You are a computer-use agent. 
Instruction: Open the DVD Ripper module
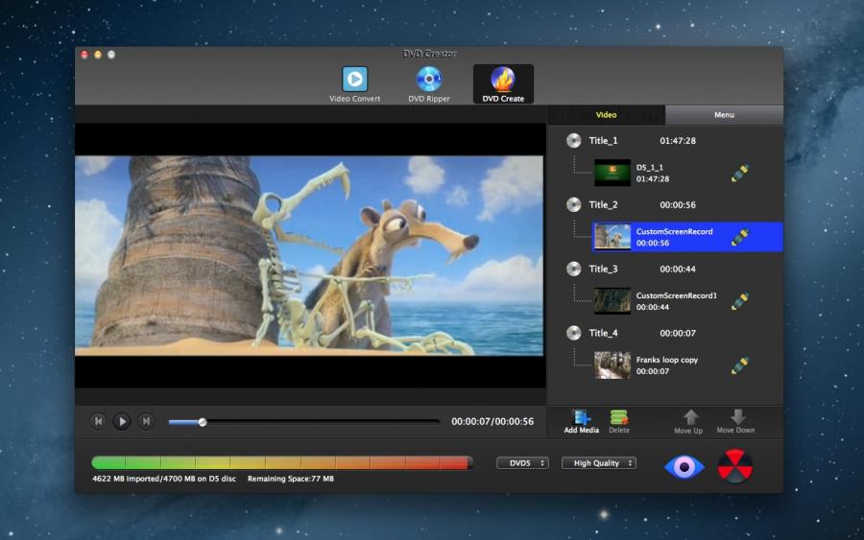429,84
